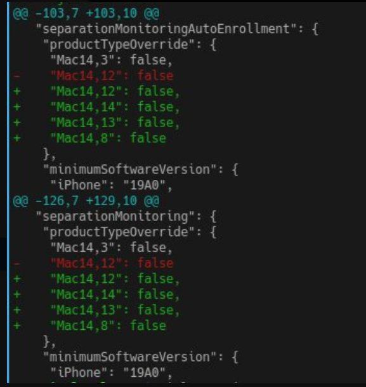Select the "separationMonitoringAutoEnrollment" key text

(x=166, y=29)
